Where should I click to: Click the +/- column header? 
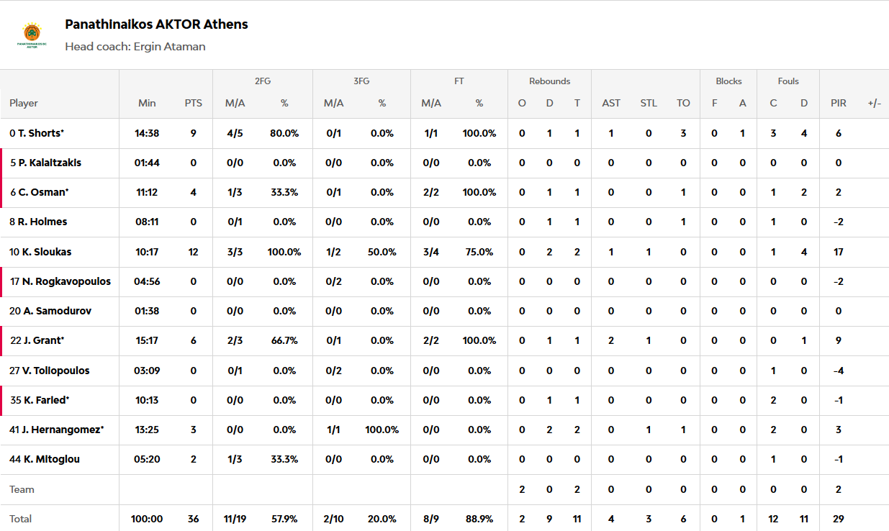874,103
